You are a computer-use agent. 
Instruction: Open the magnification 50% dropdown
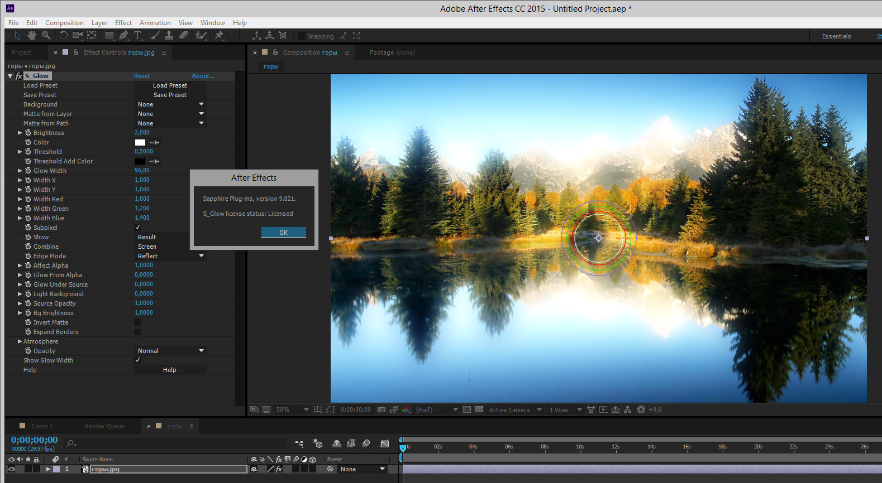(x=292, y=409)
